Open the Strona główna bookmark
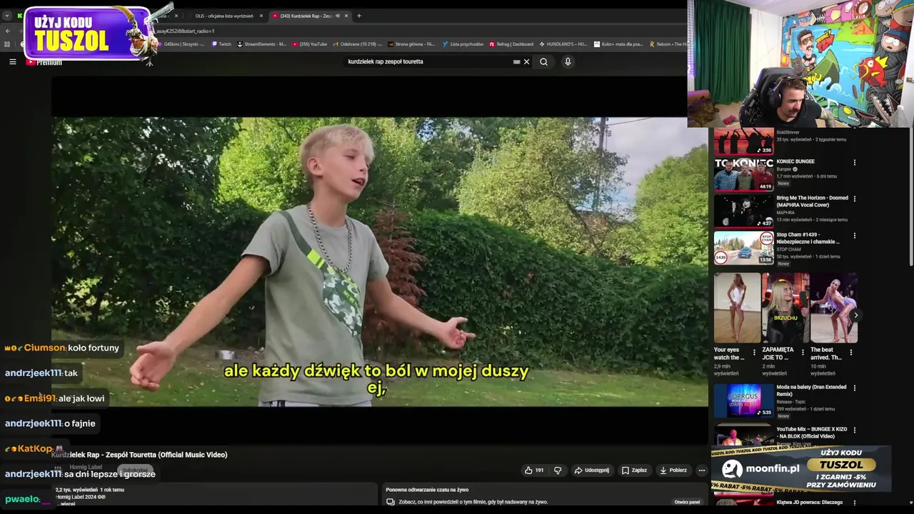This screenshot has height=514, width=914. pos(412,44)
